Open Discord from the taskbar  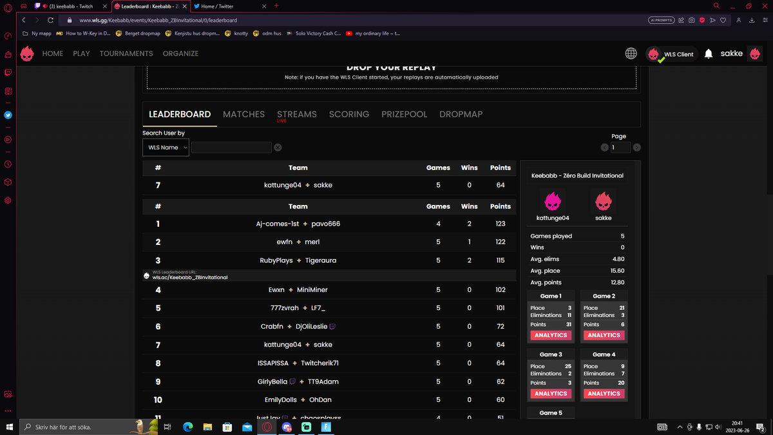point(287,427)
